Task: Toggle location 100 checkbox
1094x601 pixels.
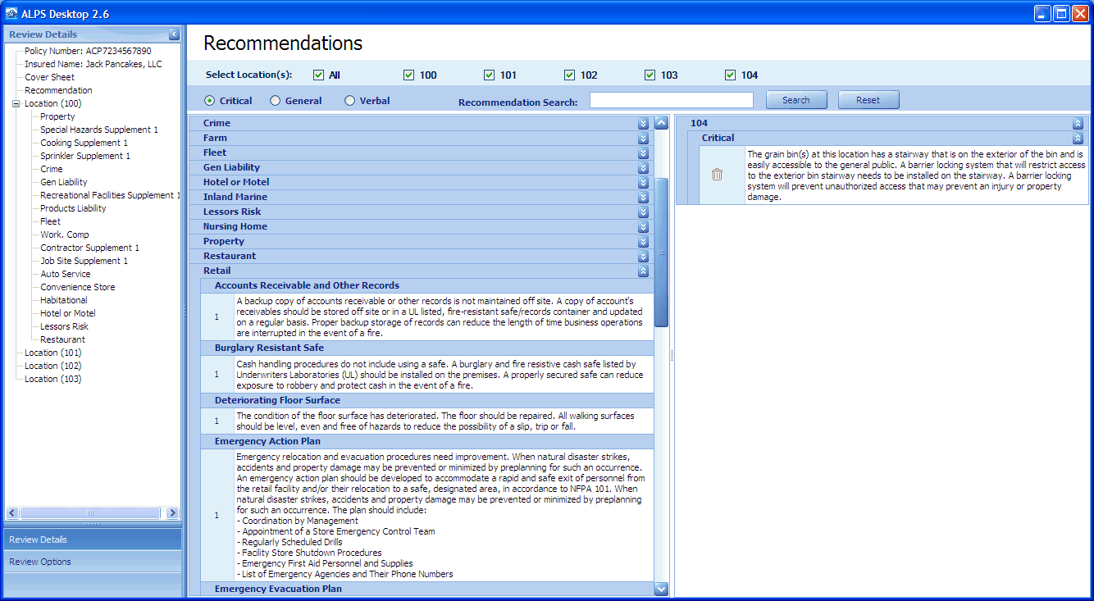Action: click(x=409, y=75)
